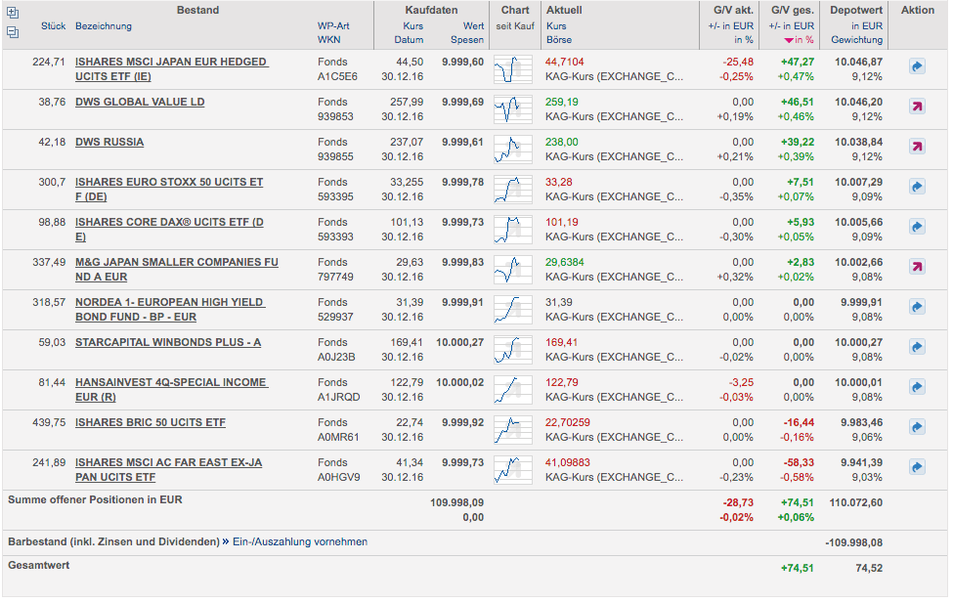
Task: Open the mini chart for ISHARES EURO STOXX 50
Action: point(513,190)
